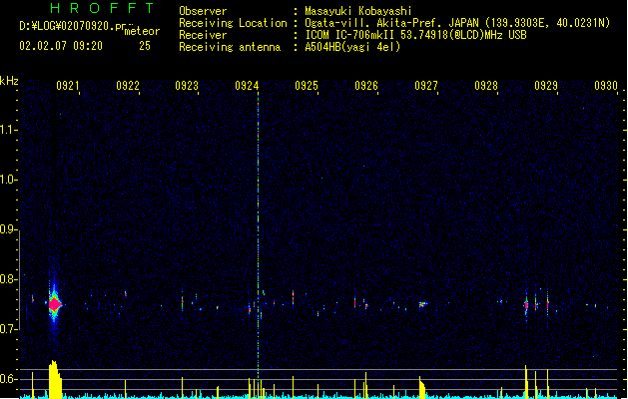Screen dimensions: 628x399
Task: Click the 0930 time marker
Action: click(606, 85)
